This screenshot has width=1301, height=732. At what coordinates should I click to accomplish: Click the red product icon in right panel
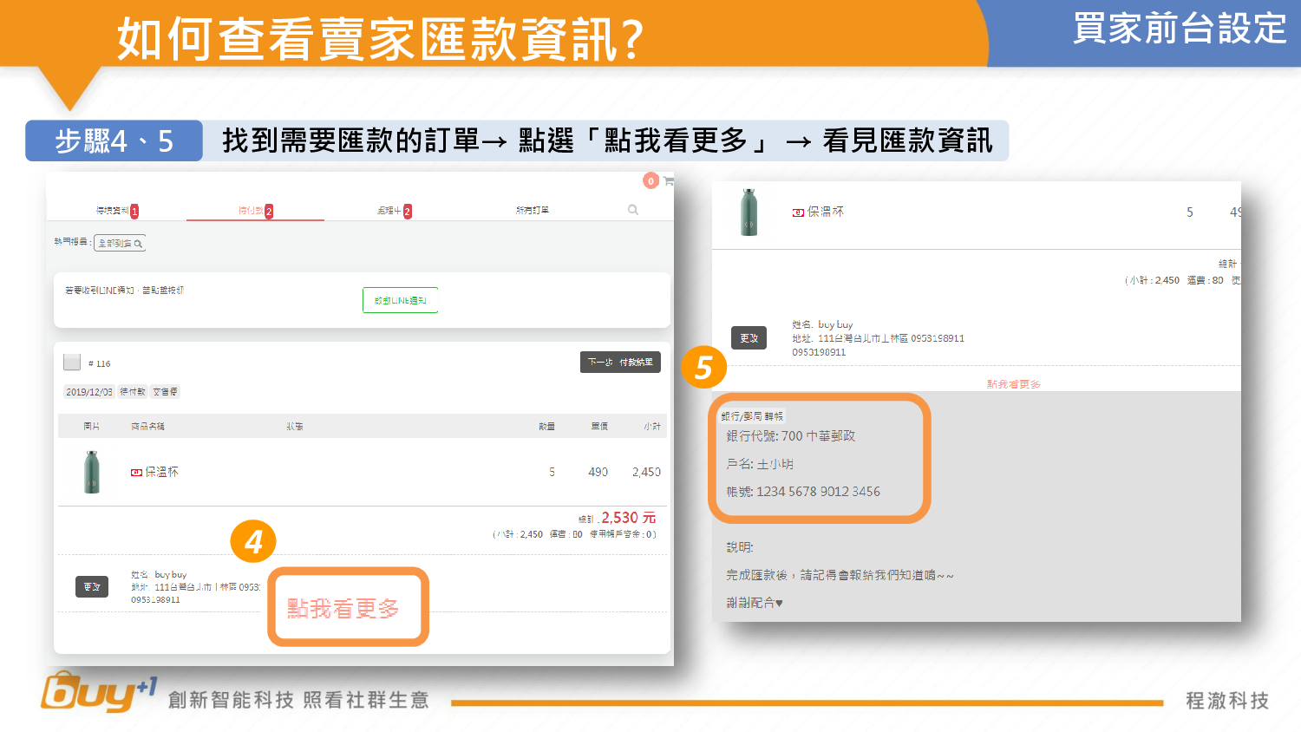tap(798, 212)
